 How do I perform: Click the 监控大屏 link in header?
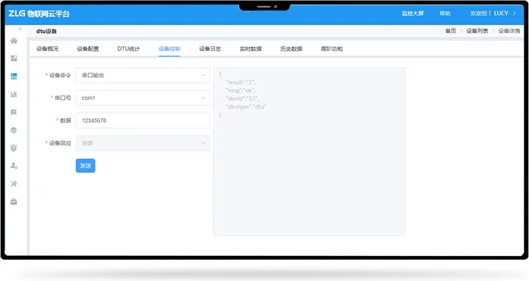click(x=412, y=14)
